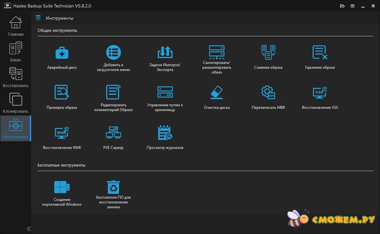
Task: Open Восстановление VSS tool
Action: (320, 92)
